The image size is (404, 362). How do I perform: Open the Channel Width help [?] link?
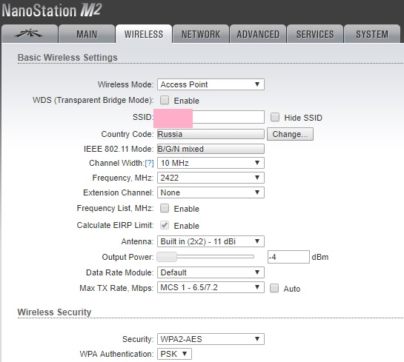click(x=149, y=163)
